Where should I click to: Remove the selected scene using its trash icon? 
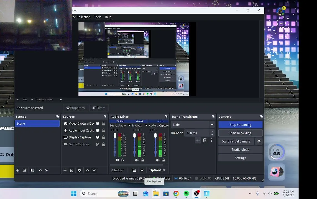pos(24,170)
